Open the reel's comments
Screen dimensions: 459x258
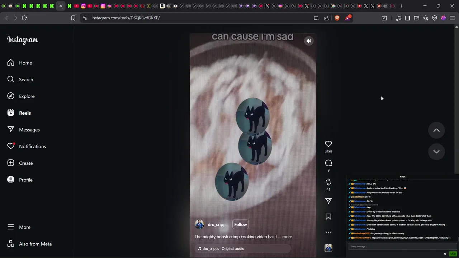[328, 163]
